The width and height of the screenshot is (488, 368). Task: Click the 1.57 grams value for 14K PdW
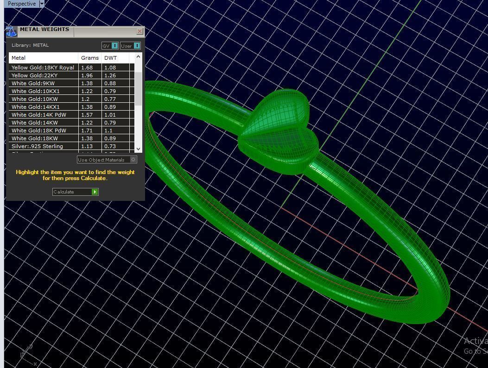87,115
